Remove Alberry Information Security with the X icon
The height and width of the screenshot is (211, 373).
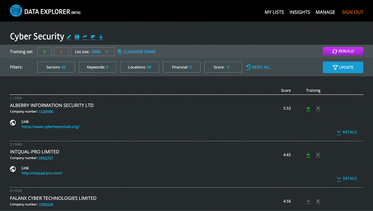pos(318,109)
